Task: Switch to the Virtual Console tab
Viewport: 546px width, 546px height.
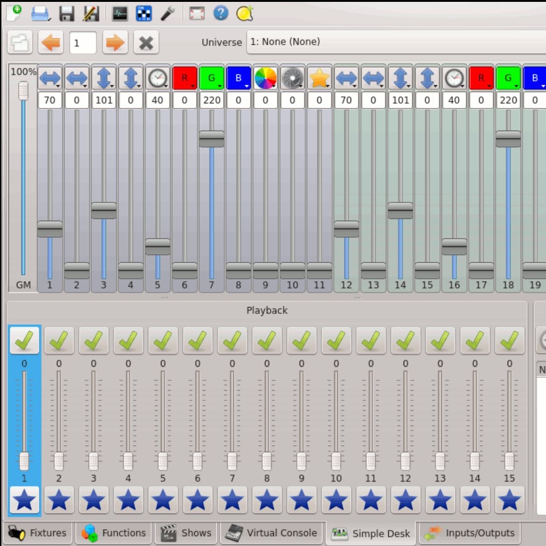Action: (x=271, y=533)
